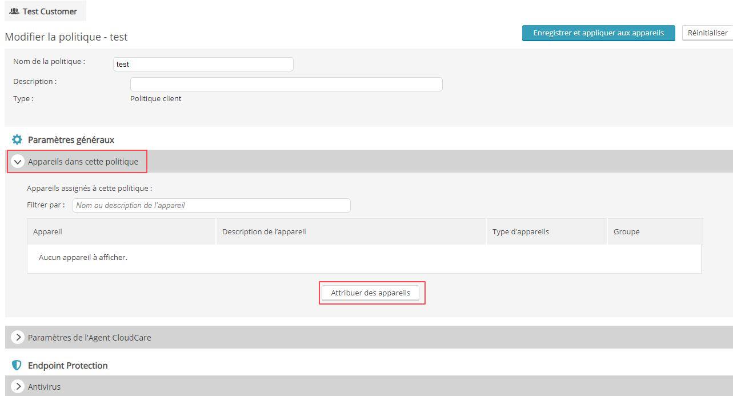
Task: Click the Test Customer people icon
Action: point(14,11)
